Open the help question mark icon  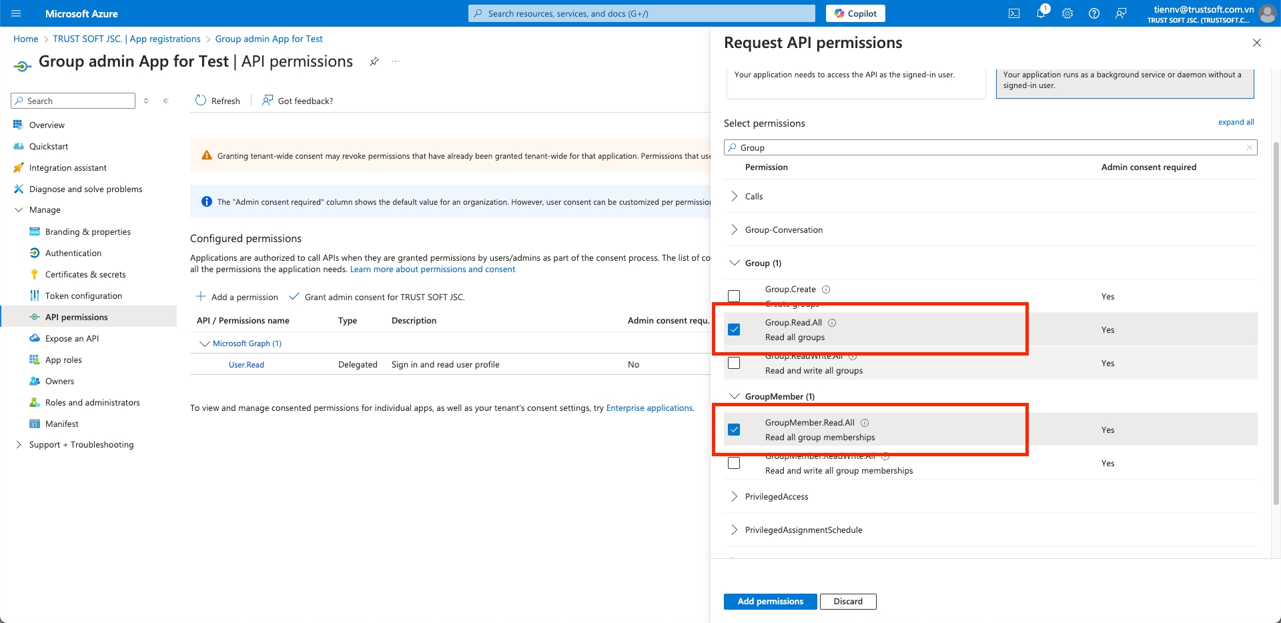1094,13
